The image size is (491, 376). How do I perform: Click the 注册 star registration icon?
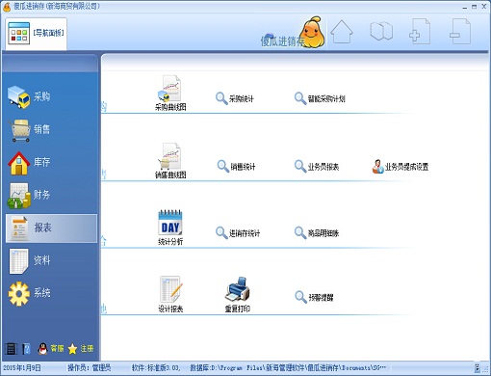click(x=81, y=349)
